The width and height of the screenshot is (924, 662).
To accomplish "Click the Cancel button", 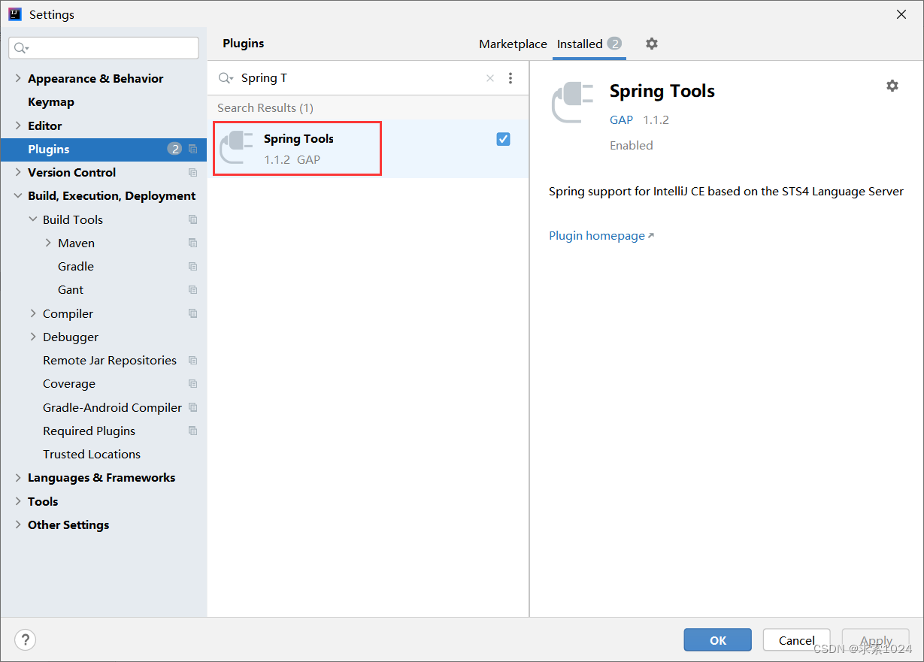I will [x=797, y=640].
